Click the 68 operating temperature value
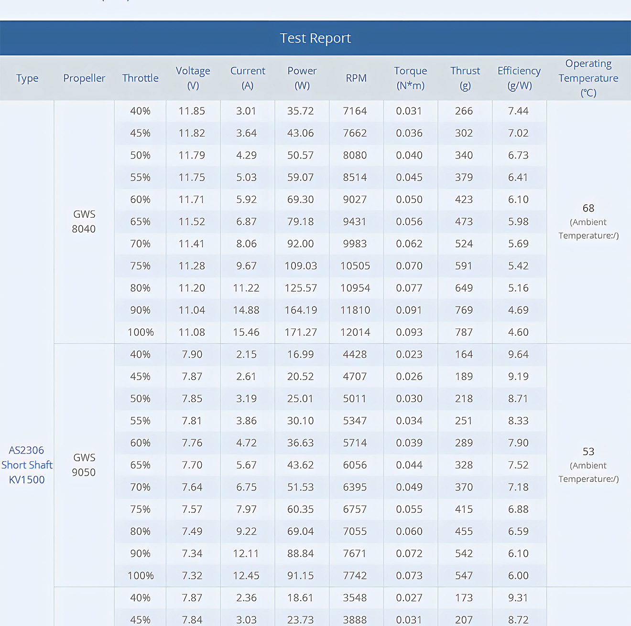 [x=588, y=208]
